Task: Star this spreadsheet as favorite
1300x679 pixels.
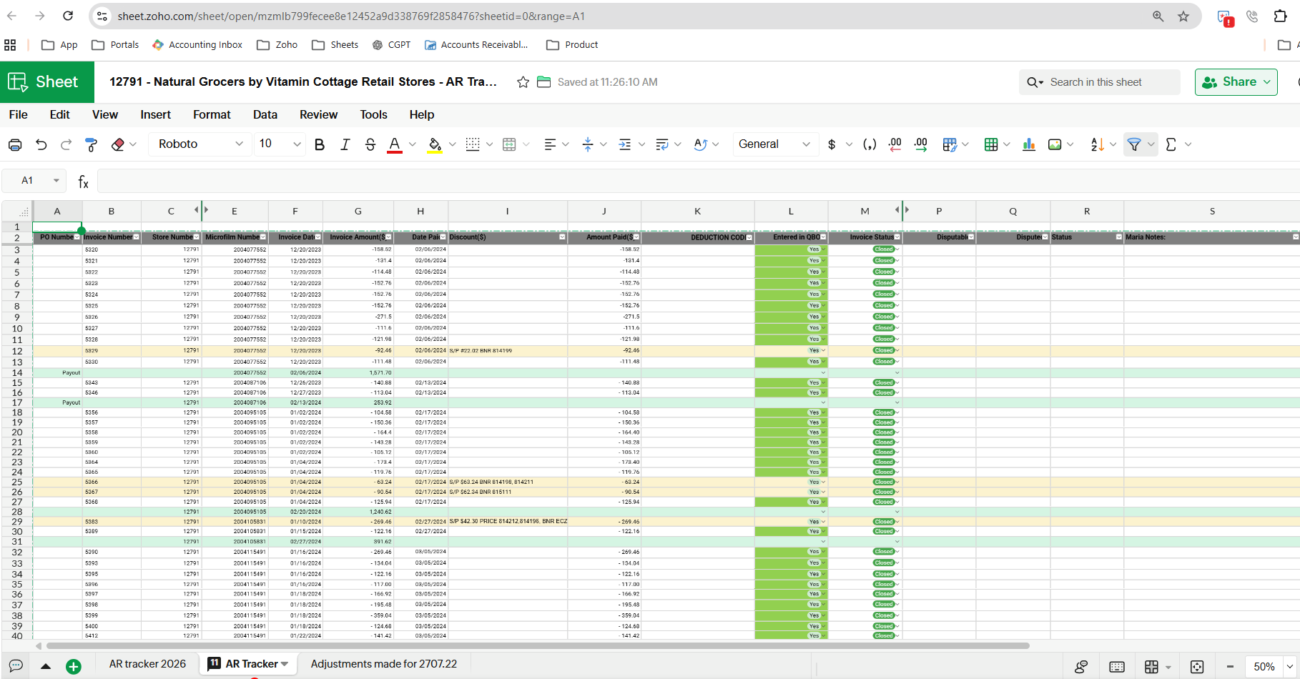Action: (523, 82)
